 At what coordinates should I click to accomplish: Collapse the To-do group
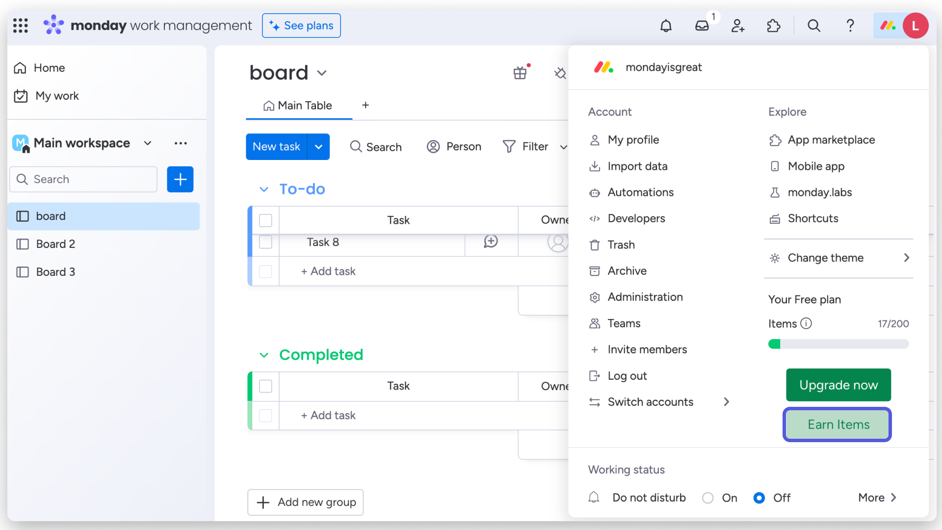pos(264,189)
